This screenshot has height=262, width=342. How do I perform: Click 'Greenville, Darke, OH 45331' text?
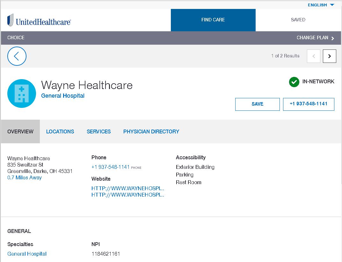40,171
